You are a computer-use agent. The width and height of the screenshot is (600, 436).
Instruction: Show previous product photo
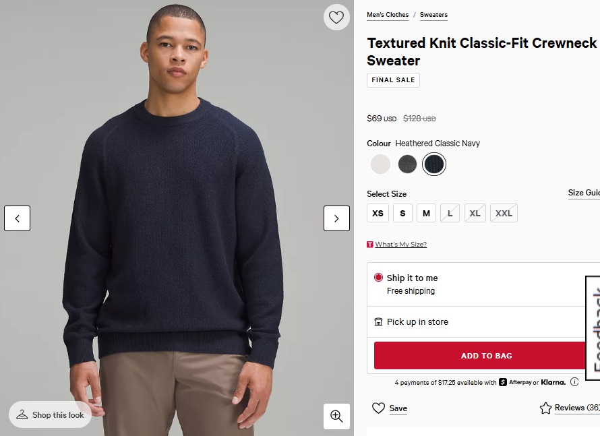point(18,218)
